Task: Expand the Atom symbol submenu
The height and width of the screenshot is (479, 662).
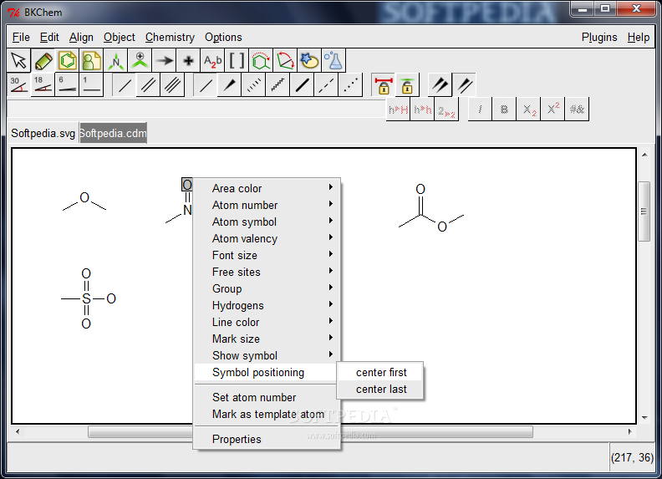Action: [x=267, y=222]
